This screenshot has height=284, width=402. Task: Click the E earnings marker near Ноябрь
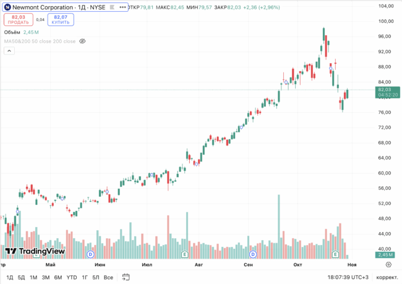tap(336, 254)
